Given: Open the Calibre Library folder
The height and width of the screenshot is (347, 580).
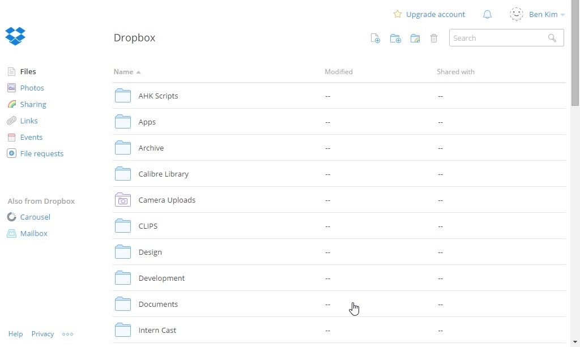Looking at the screenshot, I should click(163, 174).
